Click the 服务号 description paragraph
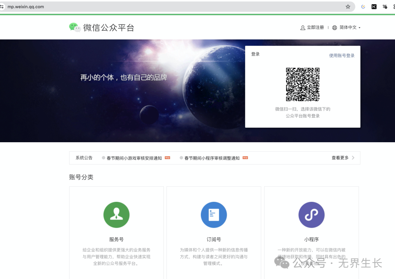The height and width of the screenshot is (279, 395). point(116,257)
